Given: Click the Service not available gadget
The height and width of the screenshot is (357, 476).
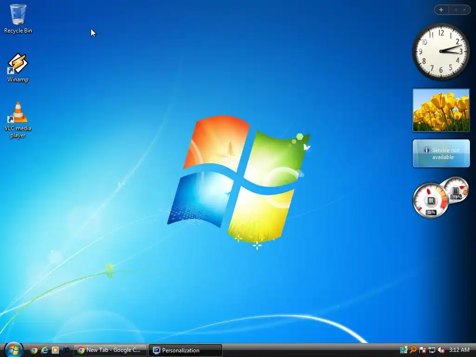Looking at the screenshot, I should point(441,153).
